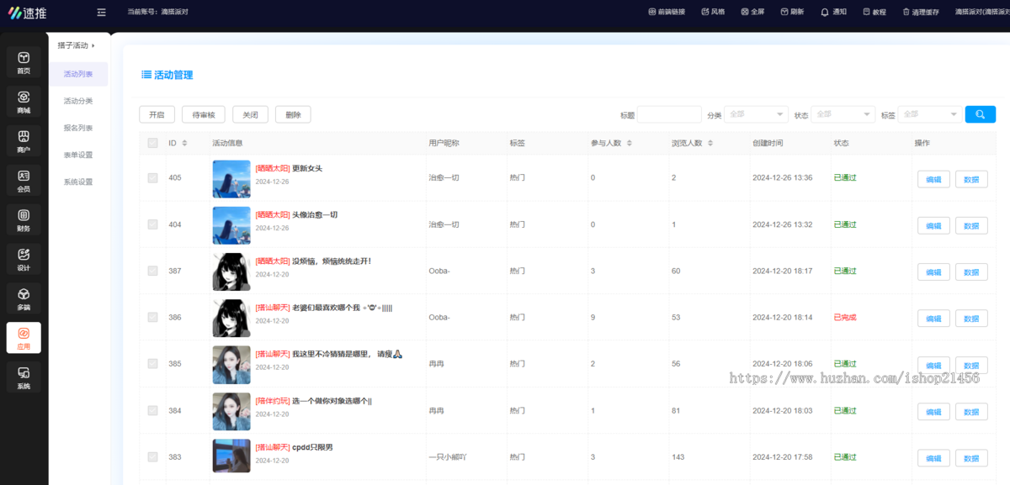Focus the 标题 title search input

[x=669, y=114]
